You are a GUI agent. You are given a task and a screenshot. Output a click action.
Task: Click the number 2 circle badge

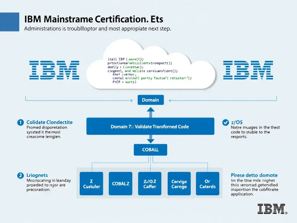coord(21,175)
